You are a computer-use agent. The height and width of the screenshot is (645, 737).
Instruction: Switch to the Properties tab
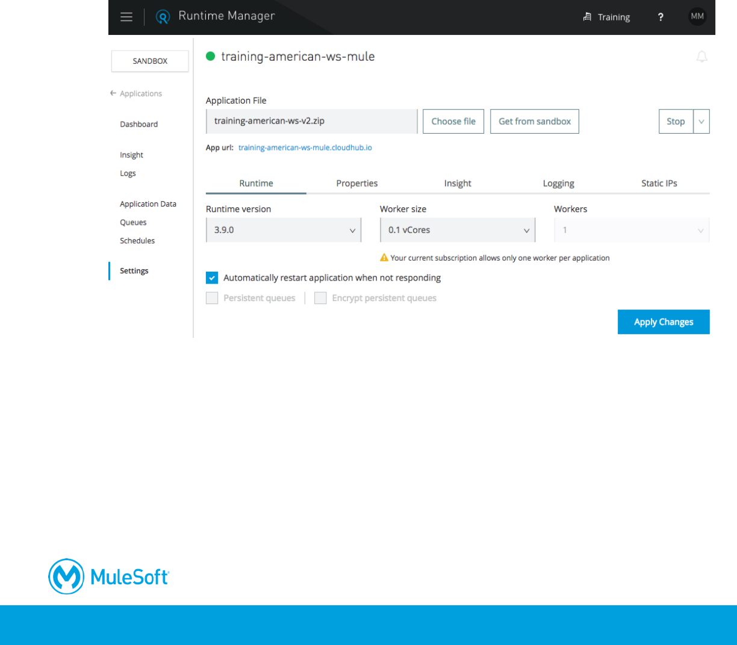(x=357, y=183)
